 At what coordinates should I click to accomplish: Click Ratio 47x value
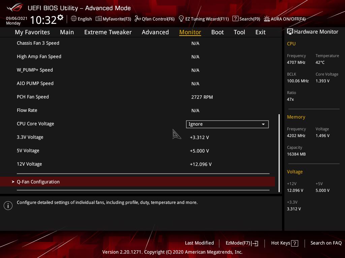click(x=290, y=99)
